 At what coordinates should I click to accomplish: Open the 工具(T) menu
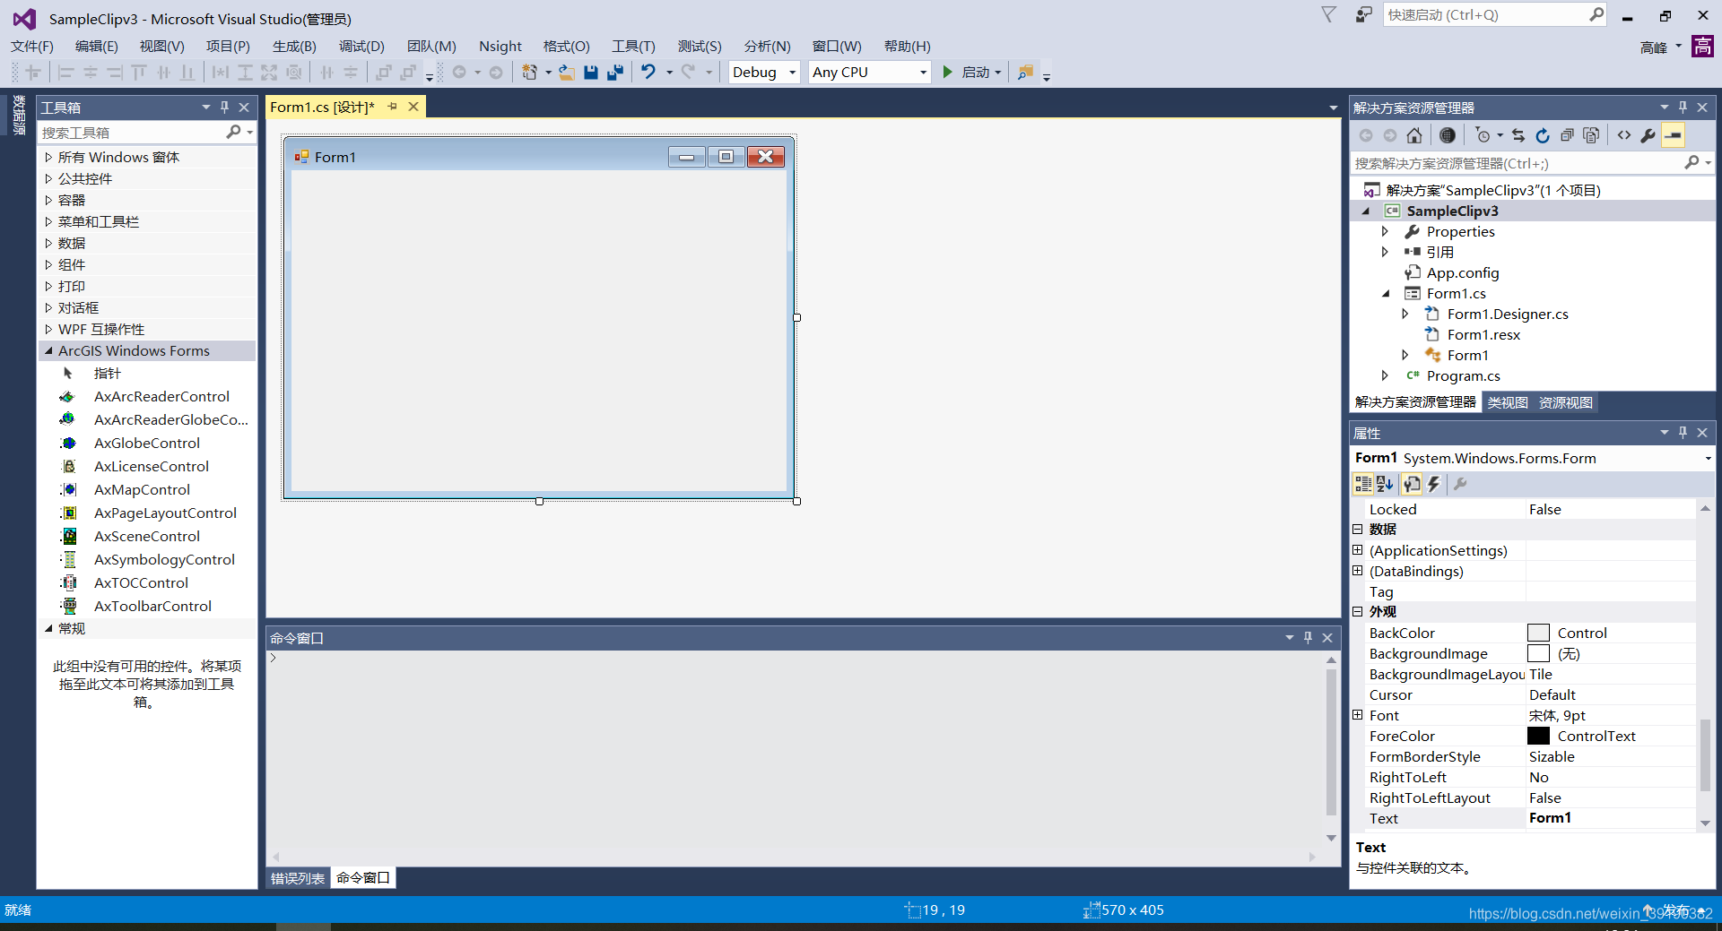(x=633, y=47)
